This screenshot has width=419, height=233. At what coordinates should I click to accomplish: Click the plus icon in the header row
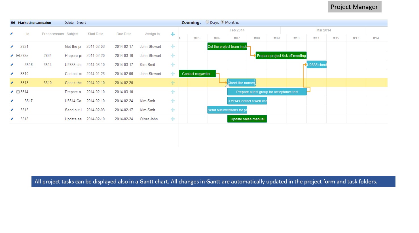click(173, 34)
